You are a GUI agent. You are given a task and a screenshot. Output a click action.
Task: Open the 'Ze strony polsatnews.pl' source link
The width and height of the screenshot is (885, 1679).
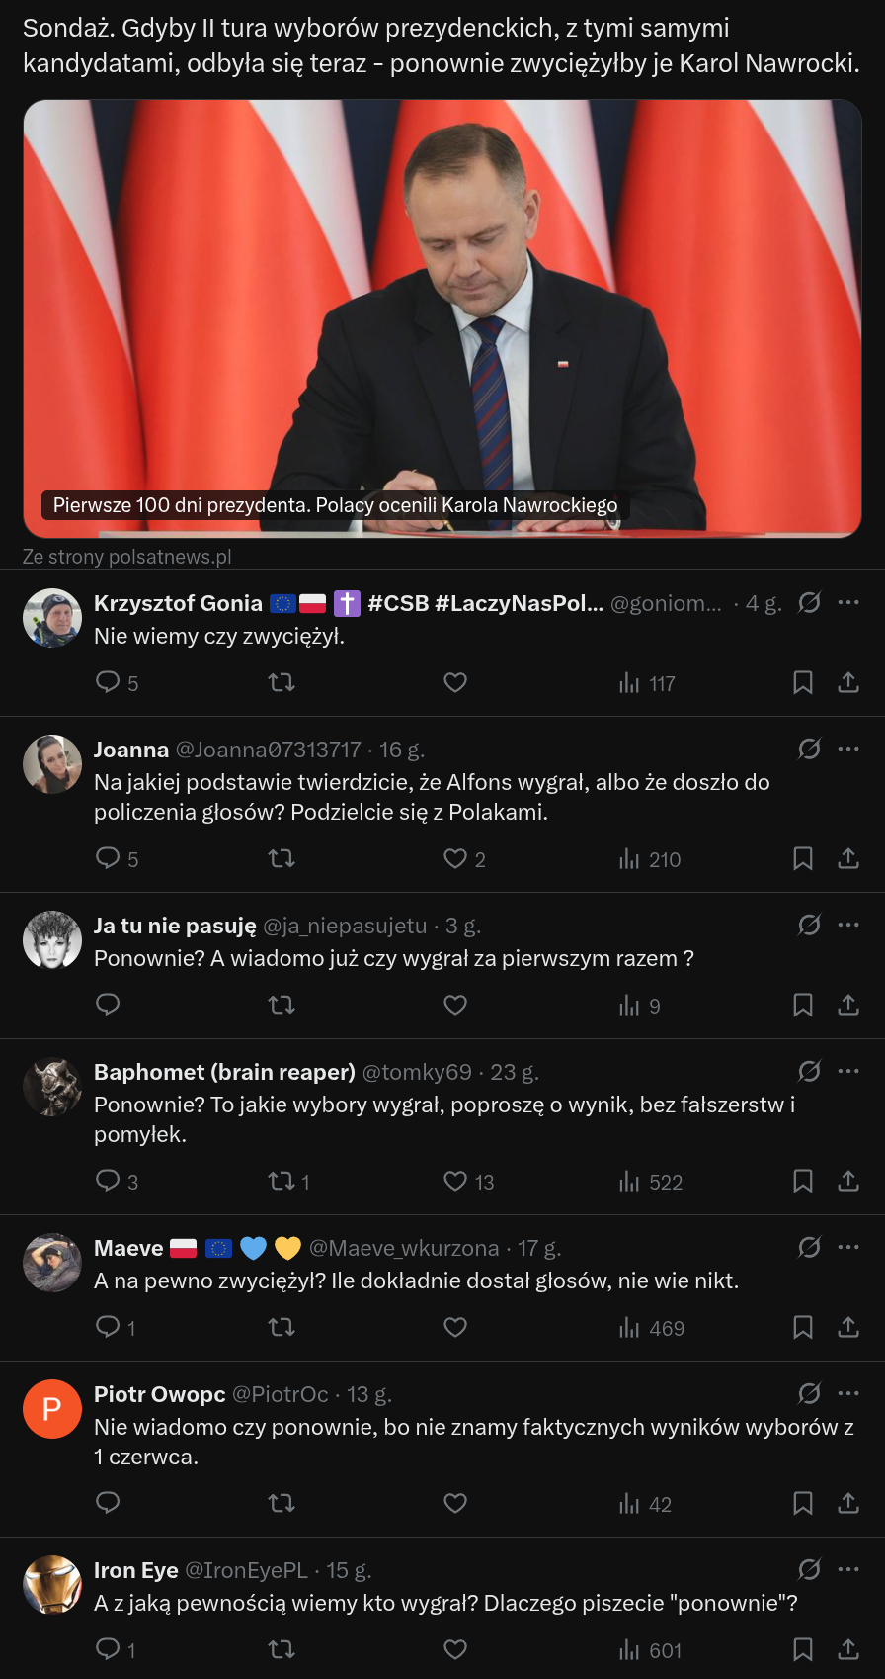pos(127,557)
